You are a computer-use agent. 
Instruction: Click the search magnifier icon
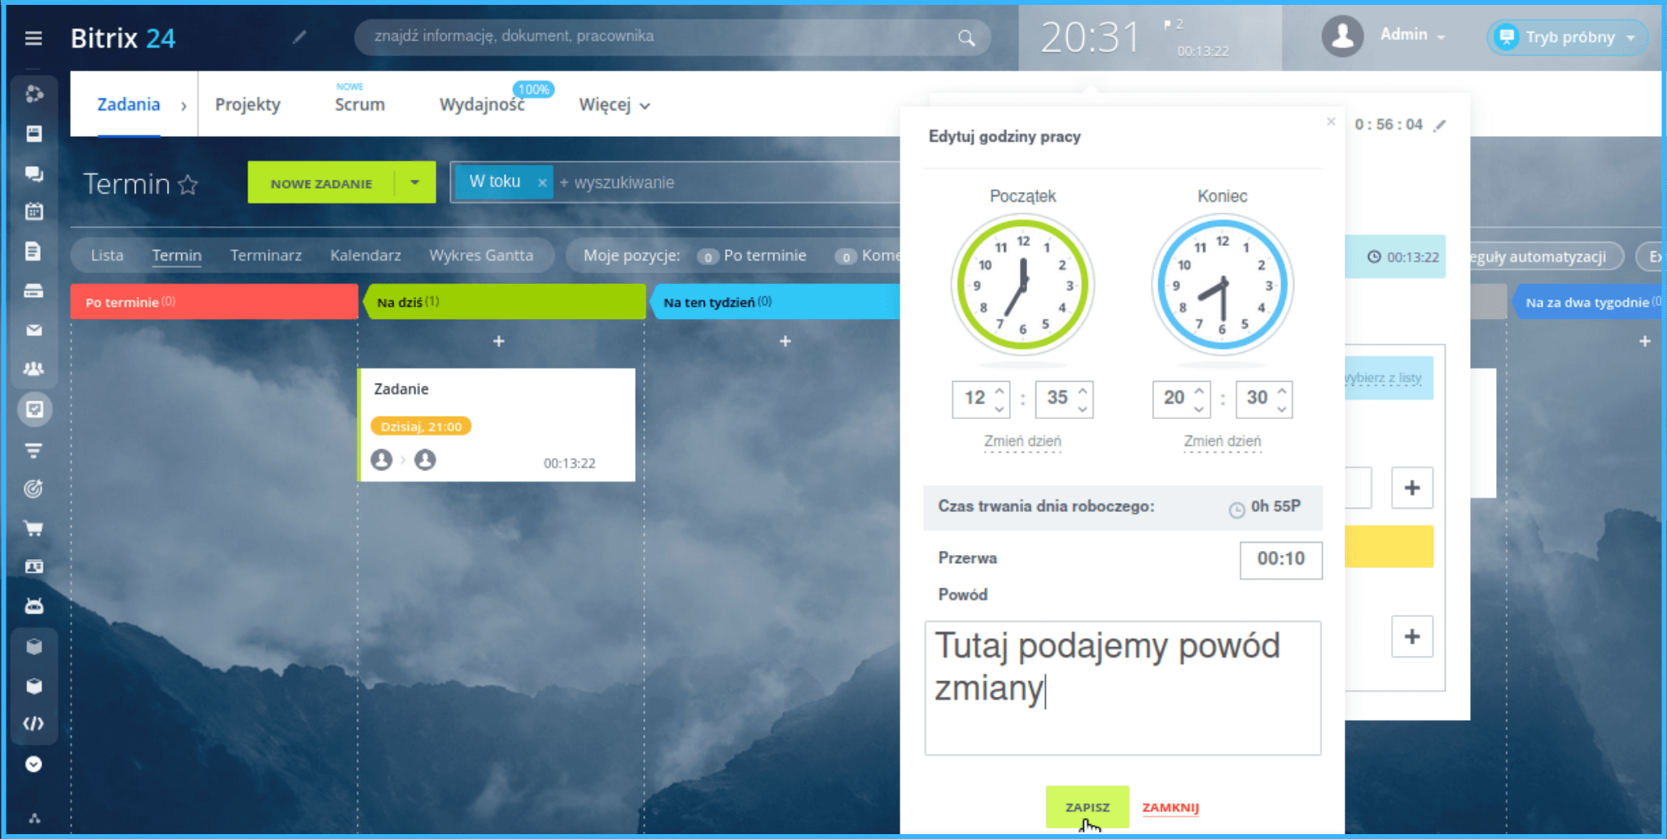[966, 37]
